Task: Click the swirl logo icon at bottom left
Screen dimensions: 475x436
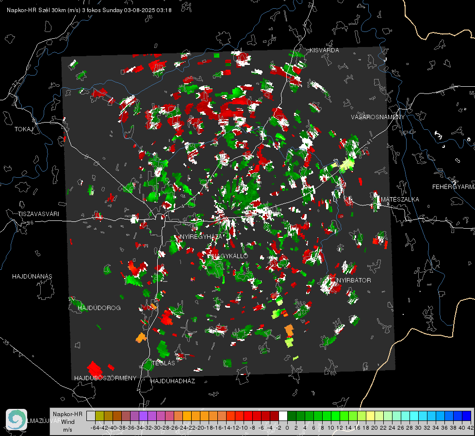Action: pos(16,420)
